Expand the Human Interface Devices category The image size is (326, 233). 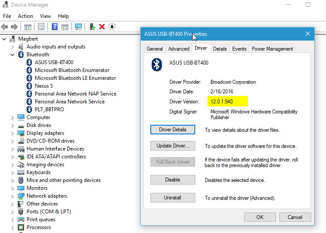click(x=13, y=149)
